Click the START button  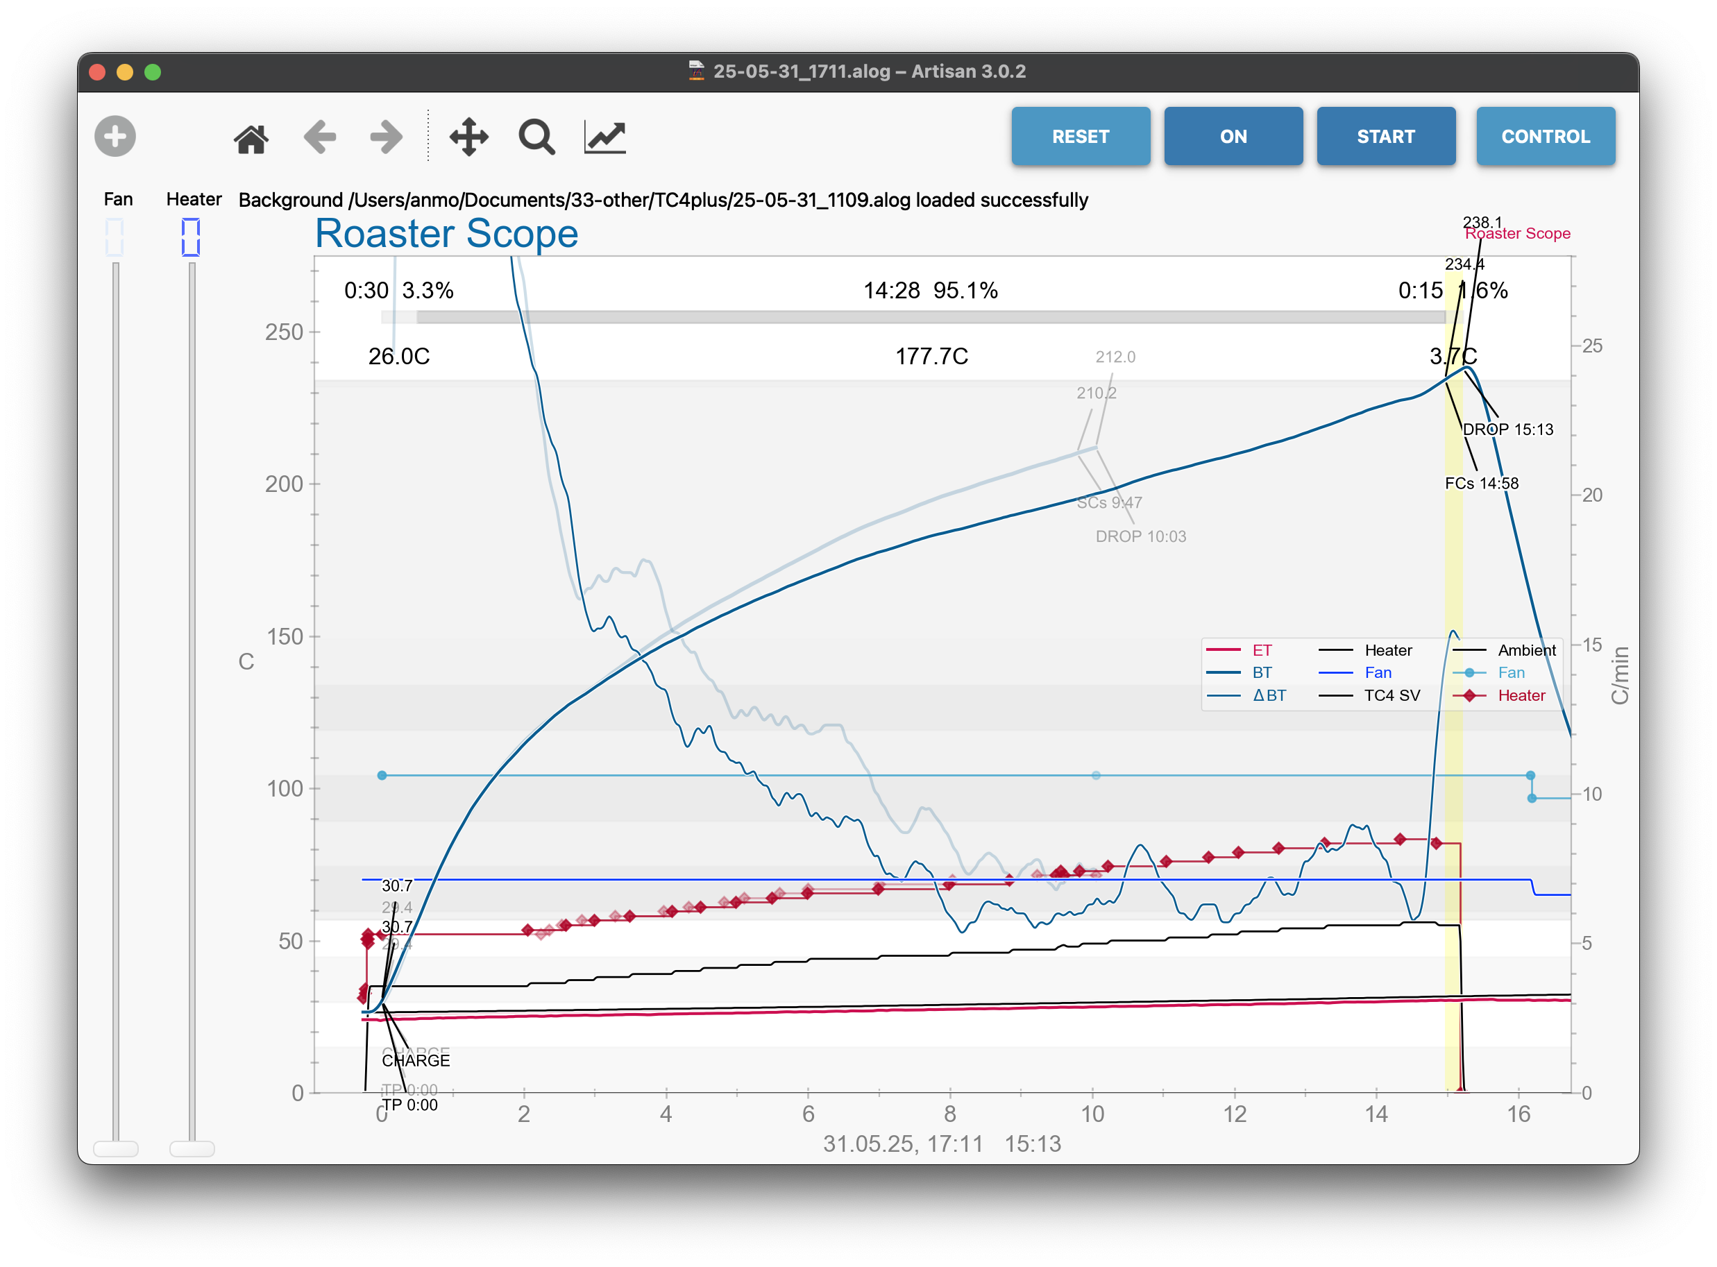pyautogui.click(x=1385, y=137)
